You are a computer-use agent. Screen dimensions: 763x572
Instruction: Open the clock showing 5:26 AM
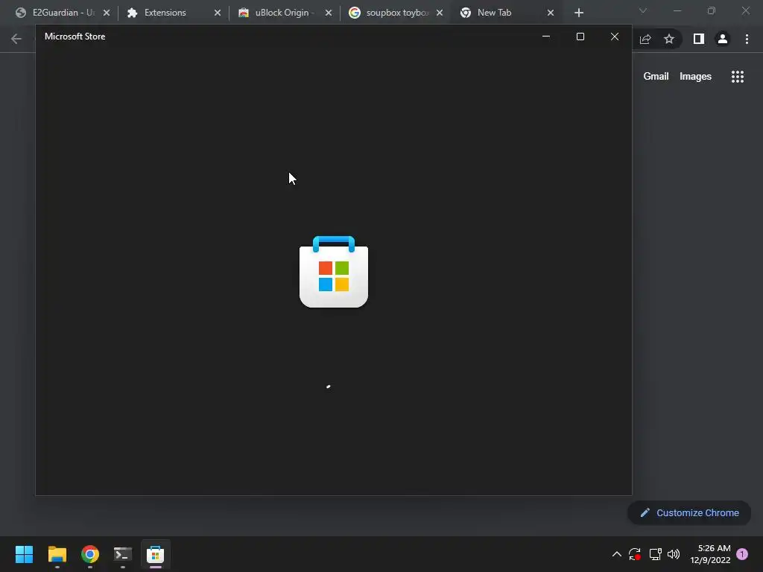click(x=710, y=554)
